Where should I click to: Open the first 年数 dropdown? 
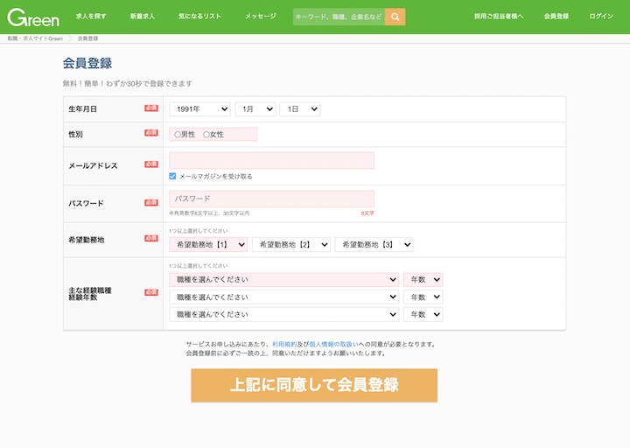[x=423, y=280]
